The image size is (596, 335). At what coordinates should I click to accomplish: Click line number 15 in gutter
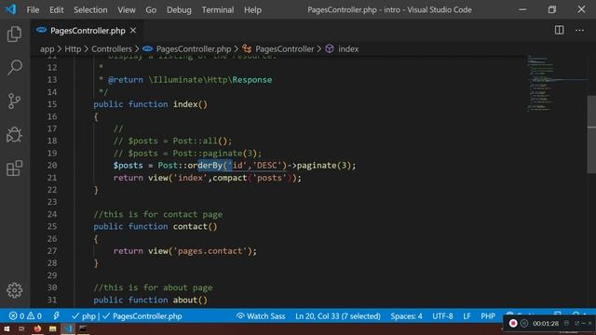[x=52, y=104]
